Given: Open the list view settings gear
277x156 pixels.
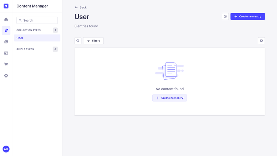Looking at the screenshot, I should pyautogui.click(x=261, y=41).
